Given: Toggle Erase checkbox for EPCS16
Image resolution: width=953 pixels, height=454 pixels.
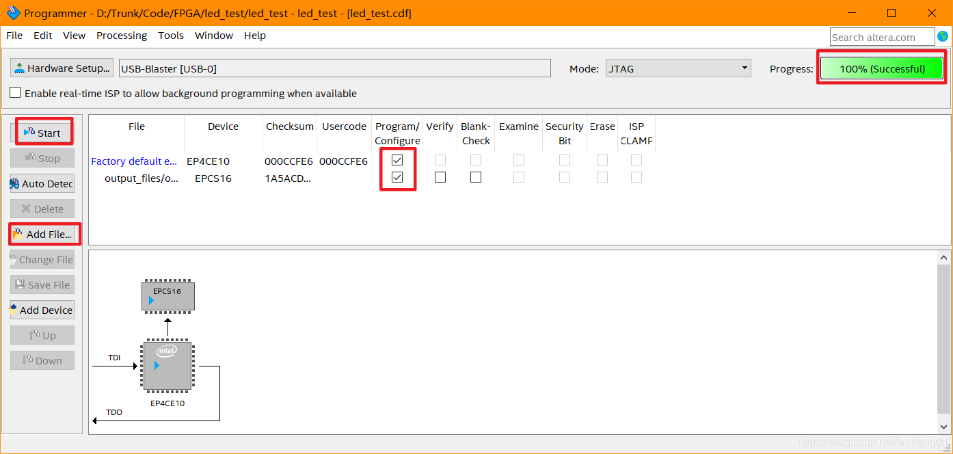Looking at the screenshot, I should coord(602,177).
